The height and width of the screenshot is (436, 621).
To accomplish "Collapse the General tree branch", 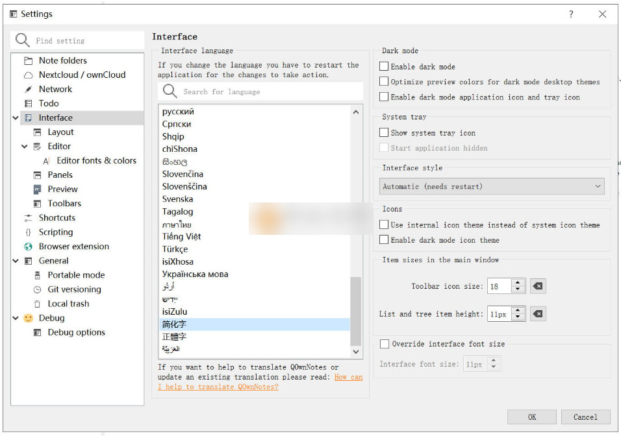I will pyautogui.click(x=16, y=261).
